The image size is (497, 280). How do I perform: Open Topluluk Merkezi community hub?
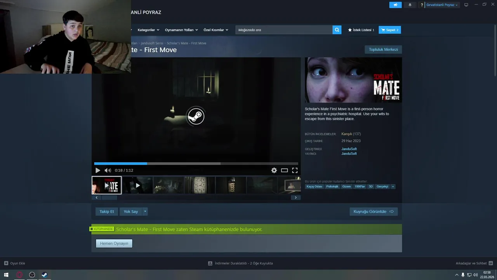[383, 49]
